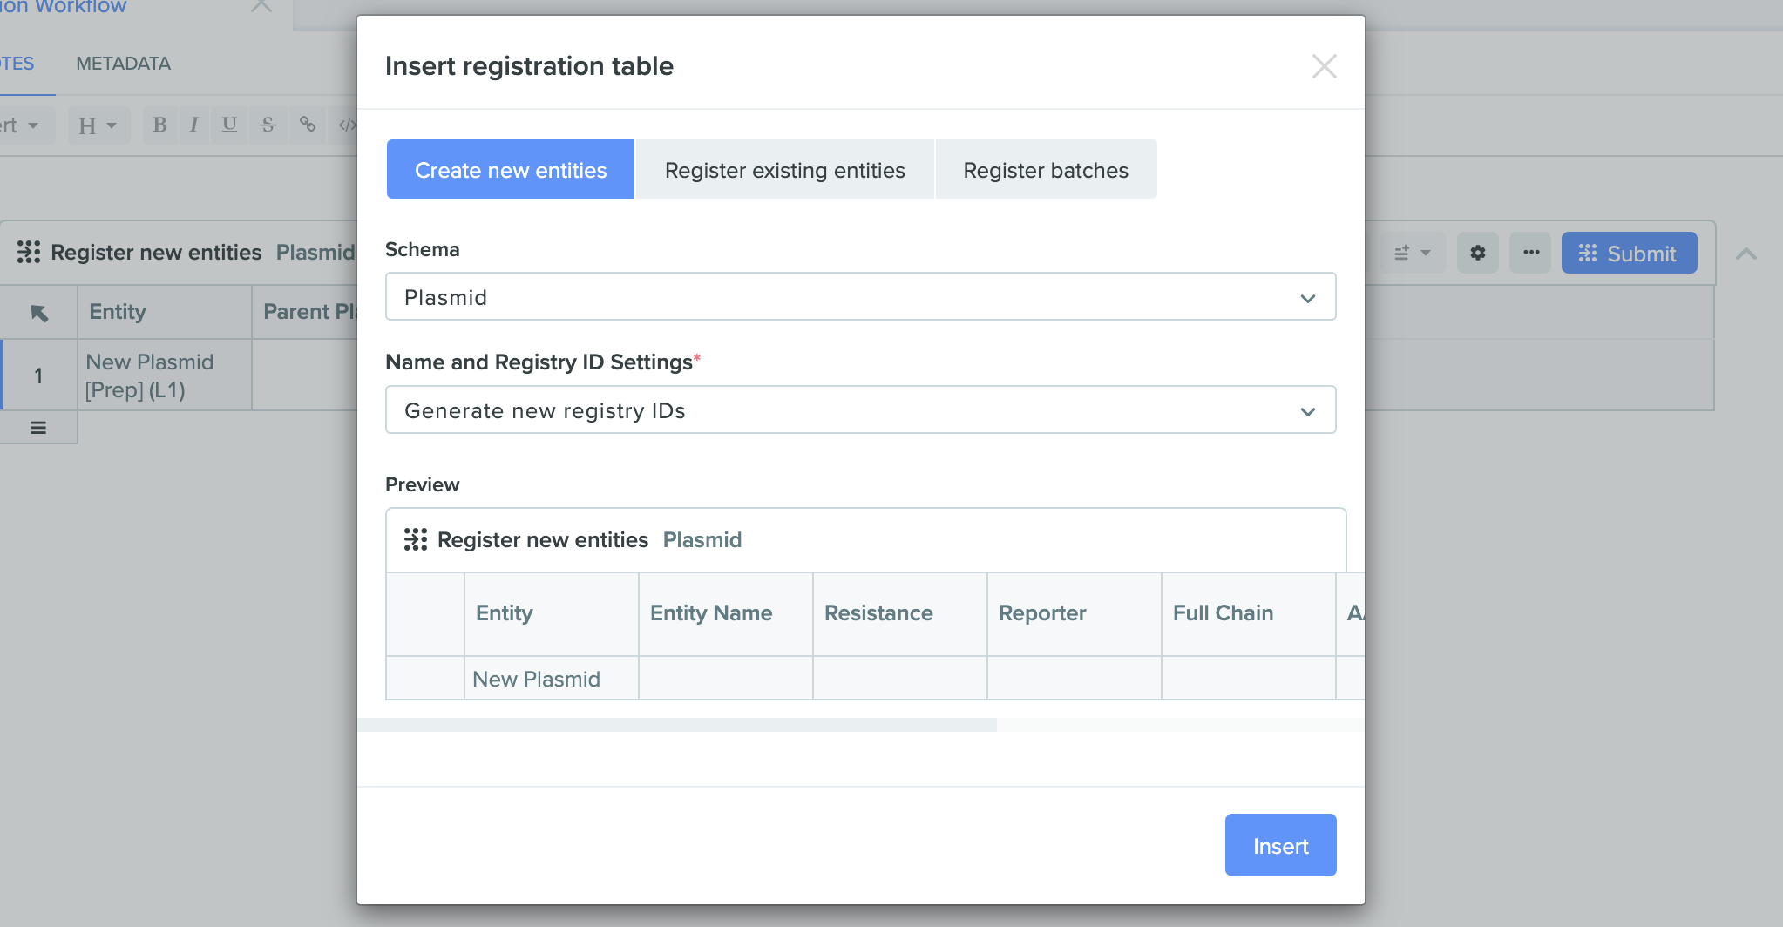The image size is (1783, 927).
Task: Click the row menu hamburger icon below table
Action: [38, 427]
